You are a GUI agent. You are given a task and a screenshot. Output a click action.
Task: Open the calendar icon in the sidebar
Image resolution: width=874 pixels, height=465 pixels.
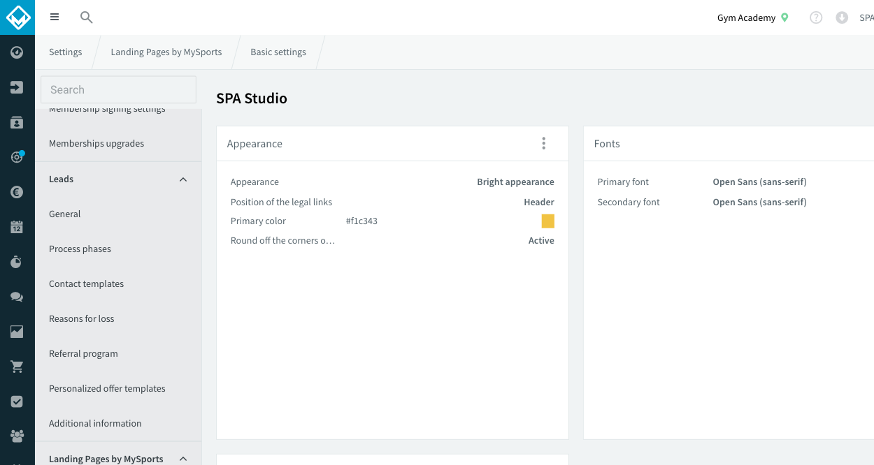[x=17, y=227]
